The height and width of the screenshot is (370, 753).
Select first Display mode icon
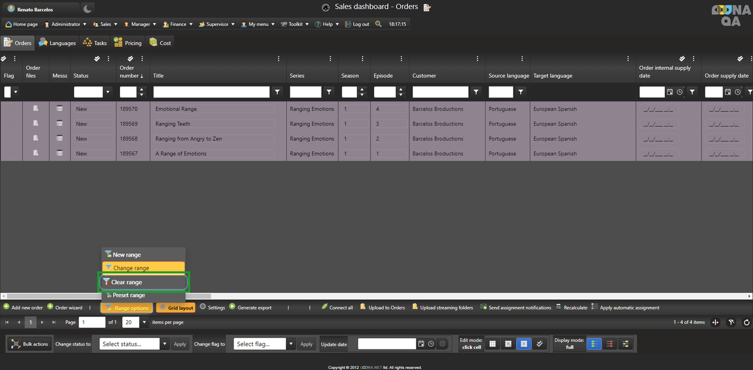[594, 344]
